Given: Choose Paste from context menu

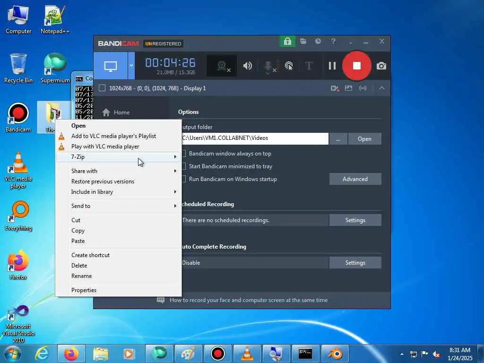Looking at the screenshot, I should tap(119, 241).
